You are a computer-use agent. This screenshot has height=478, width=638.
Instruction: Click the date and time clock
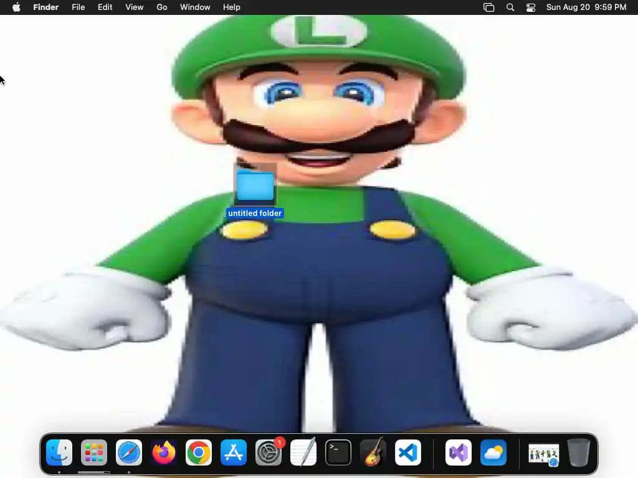[x=586, y=7]
